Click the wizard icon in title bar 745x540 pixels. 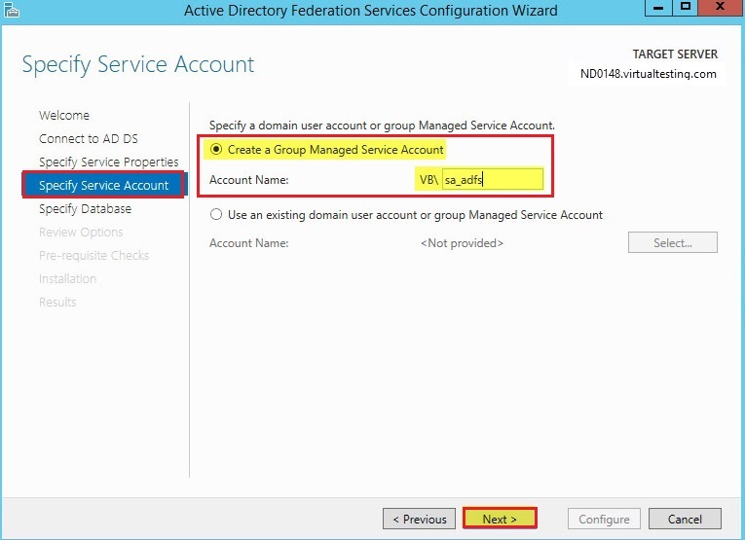[11, 10]
